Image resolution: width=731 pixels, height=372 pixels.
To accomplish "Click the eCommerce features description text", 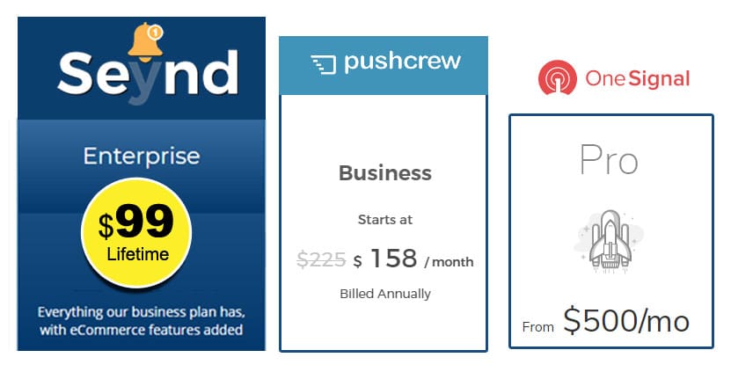I will coord(141,321).
